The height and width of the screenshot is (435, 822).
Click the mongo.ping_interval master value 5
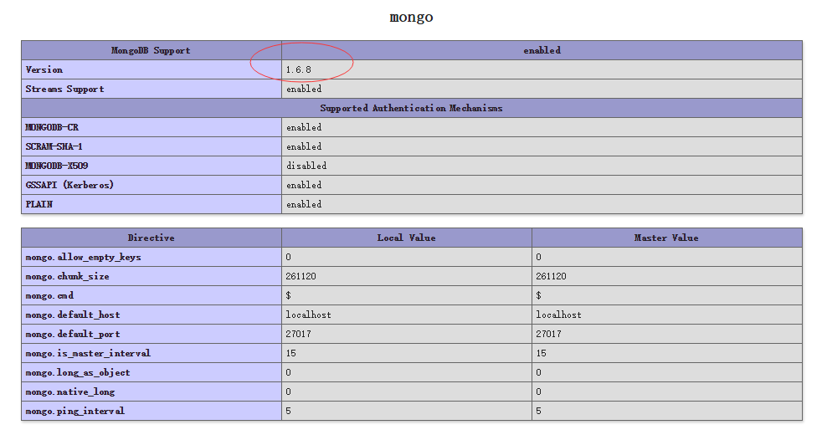(x=539, y=411)
